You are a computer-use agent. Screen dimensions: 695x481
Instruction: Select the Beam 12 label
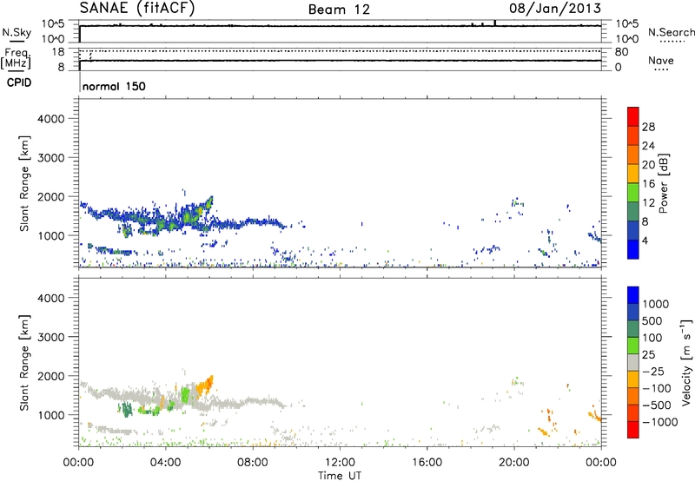click(339, 10)
